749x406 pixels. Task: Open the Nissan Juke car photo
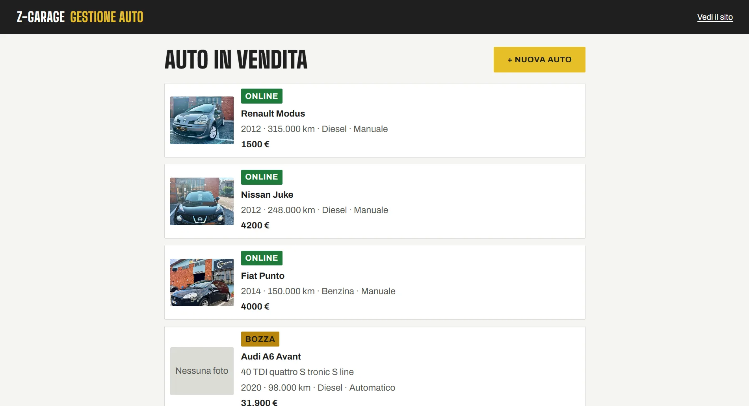202,201
